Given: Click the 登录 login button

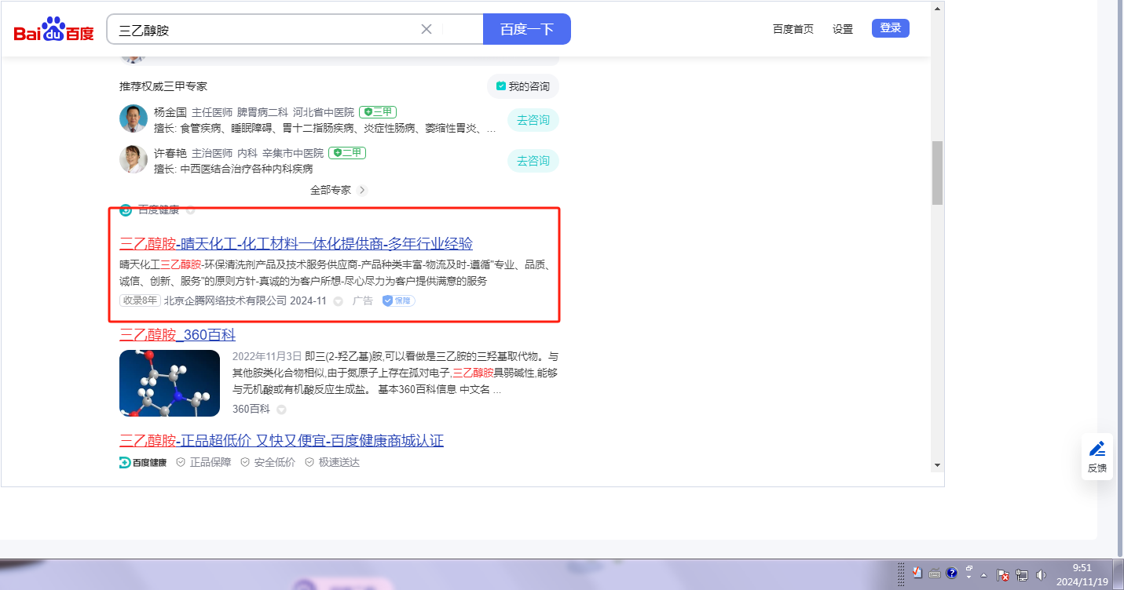Looking at the screenshot, I should coord(890,28).
